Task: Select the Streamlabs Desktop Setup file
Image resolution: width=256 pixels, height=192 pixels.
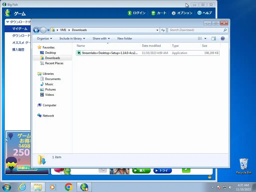Action: click(x=147, y=53)
